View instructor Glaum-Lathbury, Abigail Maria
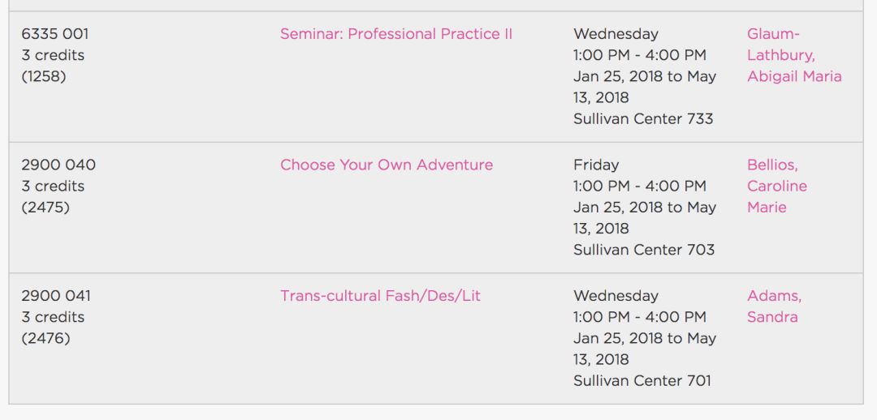Viewport: 877px width, 420px height. click(x=794, y=55)
